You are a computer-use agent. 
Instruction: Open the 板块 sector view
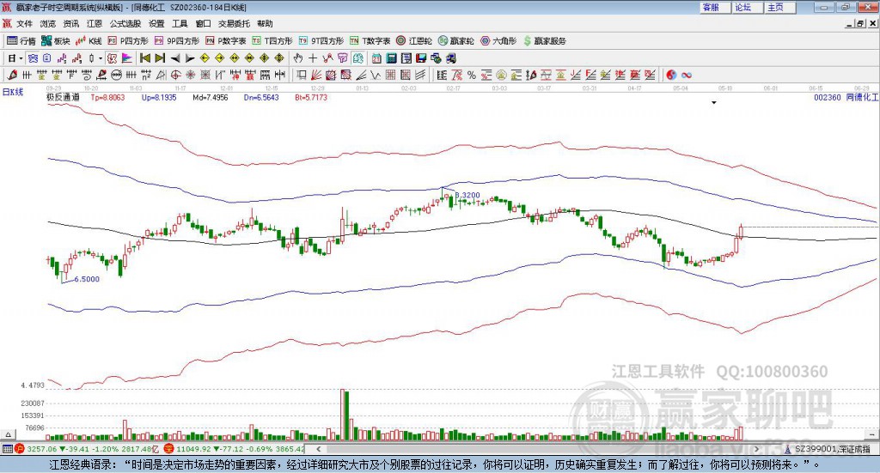[x=56, y=41]
